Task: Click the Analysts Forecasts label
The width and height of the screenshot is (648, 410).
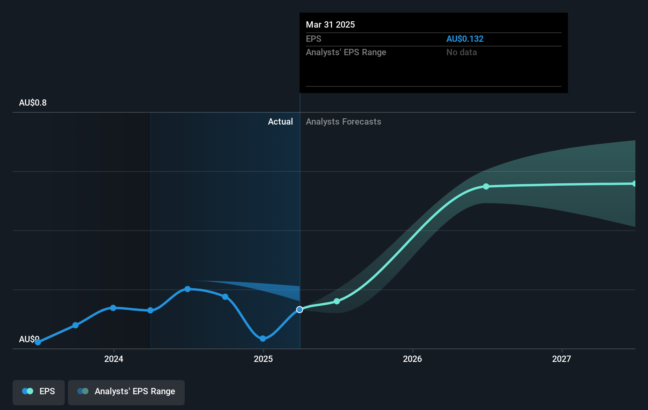Action: (343, 121)
